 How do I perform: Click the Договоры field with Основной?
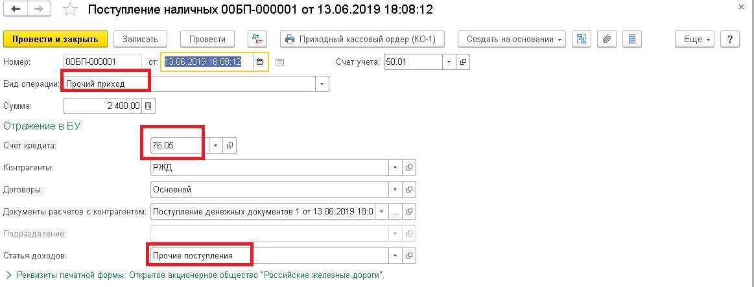coord(269,189)
